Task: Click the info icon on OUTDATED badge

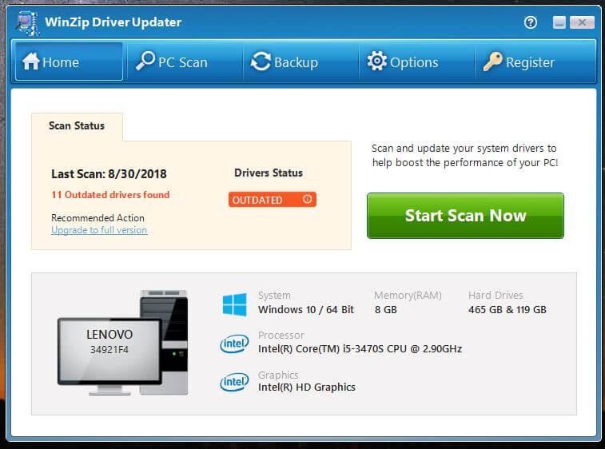Action: click(307, 199)
